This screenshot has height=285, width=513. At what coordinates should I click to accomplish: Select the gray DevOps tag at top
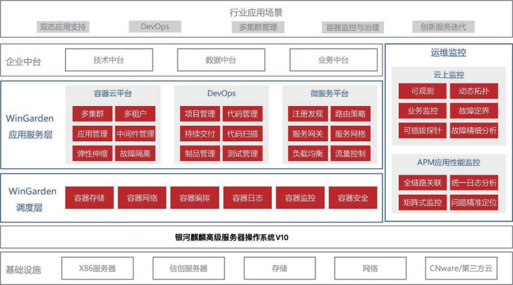click(155, 27)
